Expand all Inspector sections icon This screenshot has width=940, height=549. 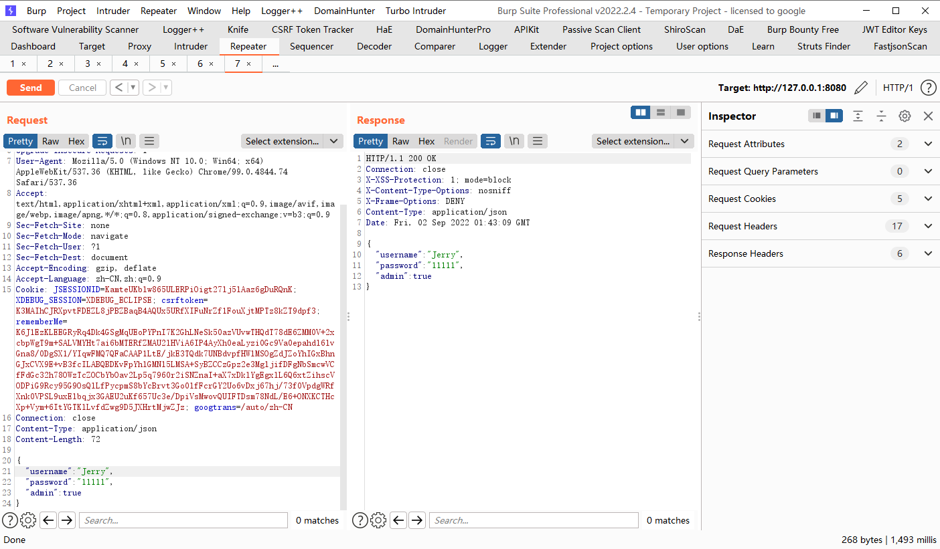click(x=858, y=116)
